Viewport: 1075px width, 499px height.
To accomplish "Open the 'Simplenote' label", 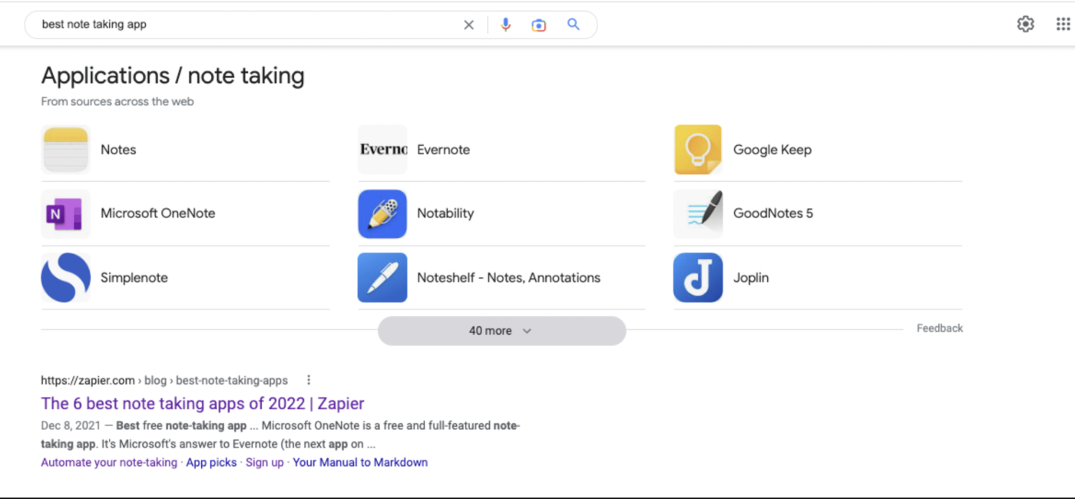I will tap(134, 278).
